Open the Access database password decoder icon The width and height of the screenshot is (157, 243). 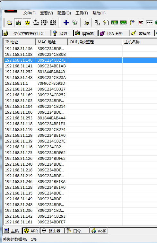click(x=106, y=22)
